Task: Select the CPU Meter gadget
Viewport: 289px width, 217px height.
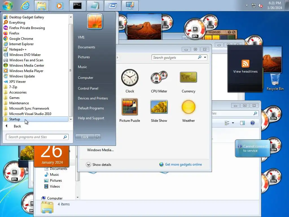Action: pyautogui.click(x=159, y=77)
